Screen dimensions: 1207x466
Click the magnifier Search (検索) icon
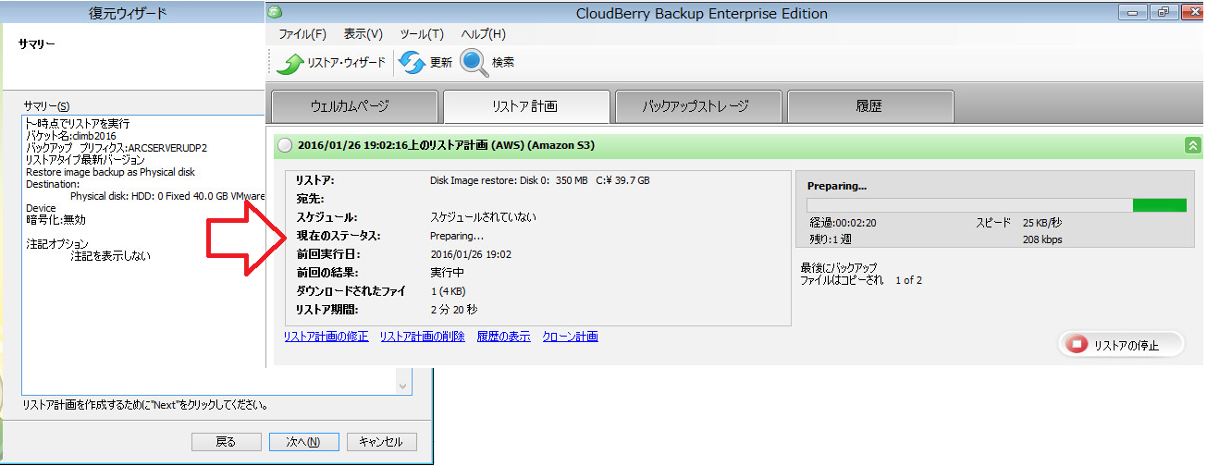pos(474,62)
